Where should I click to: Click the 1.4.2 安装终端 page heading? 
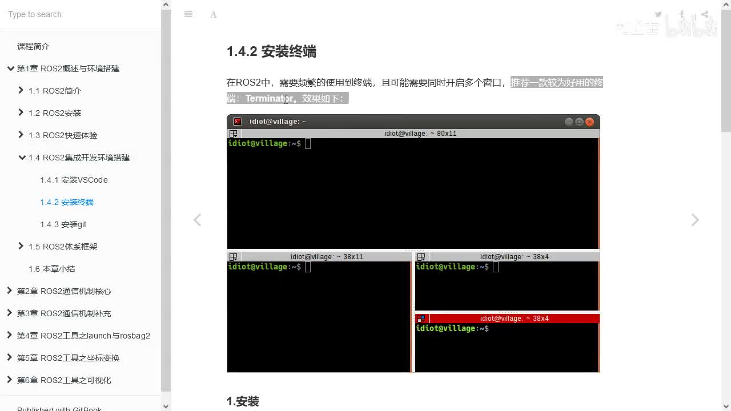271,51
